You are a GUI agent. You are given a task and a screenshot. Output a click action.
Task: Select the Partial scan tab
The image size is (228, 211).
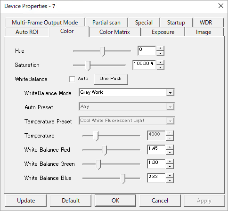point(106,23)
